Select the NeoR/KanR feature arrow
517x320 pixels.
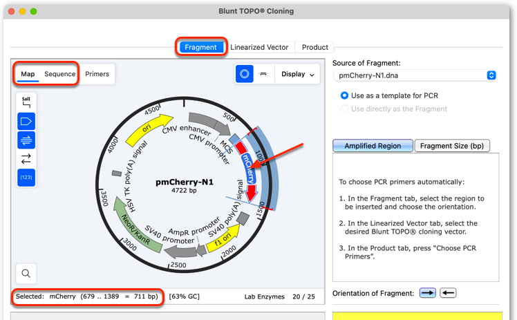(135, 227)
